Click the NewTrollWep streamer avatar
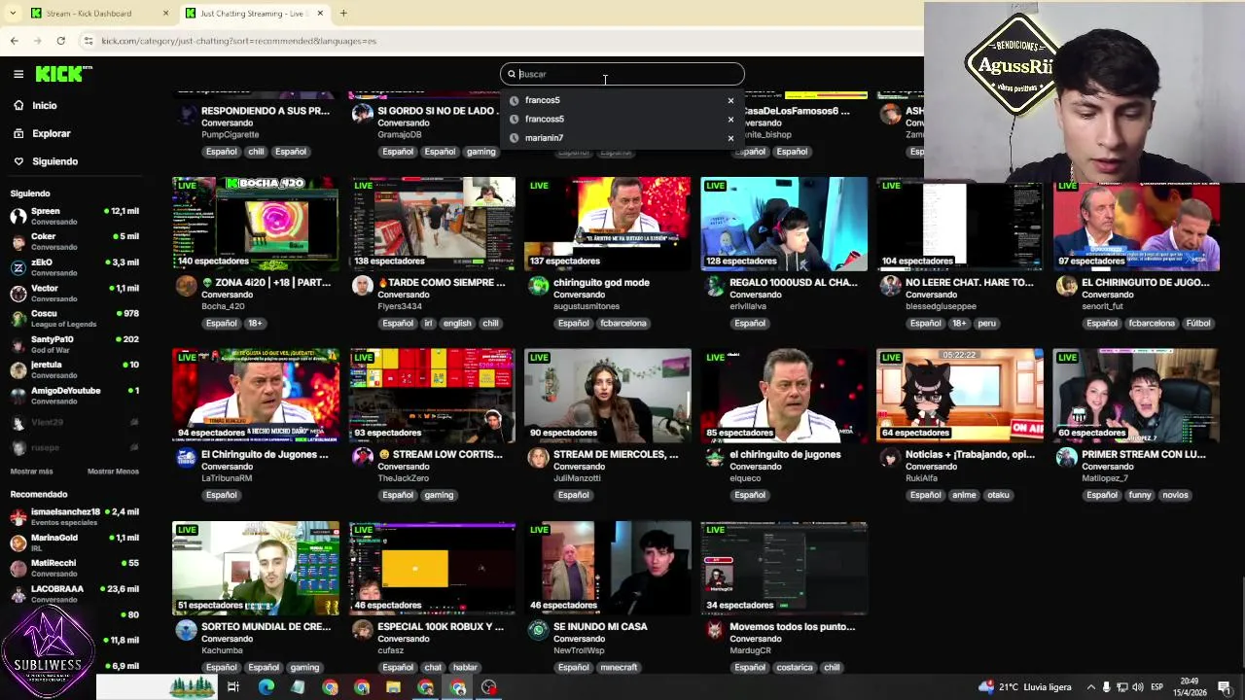1245x700 pixels. point(538,630)
